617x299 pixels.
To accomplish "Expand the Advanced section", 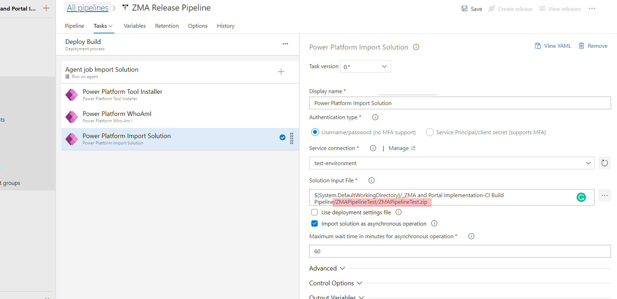I will 327,268.
